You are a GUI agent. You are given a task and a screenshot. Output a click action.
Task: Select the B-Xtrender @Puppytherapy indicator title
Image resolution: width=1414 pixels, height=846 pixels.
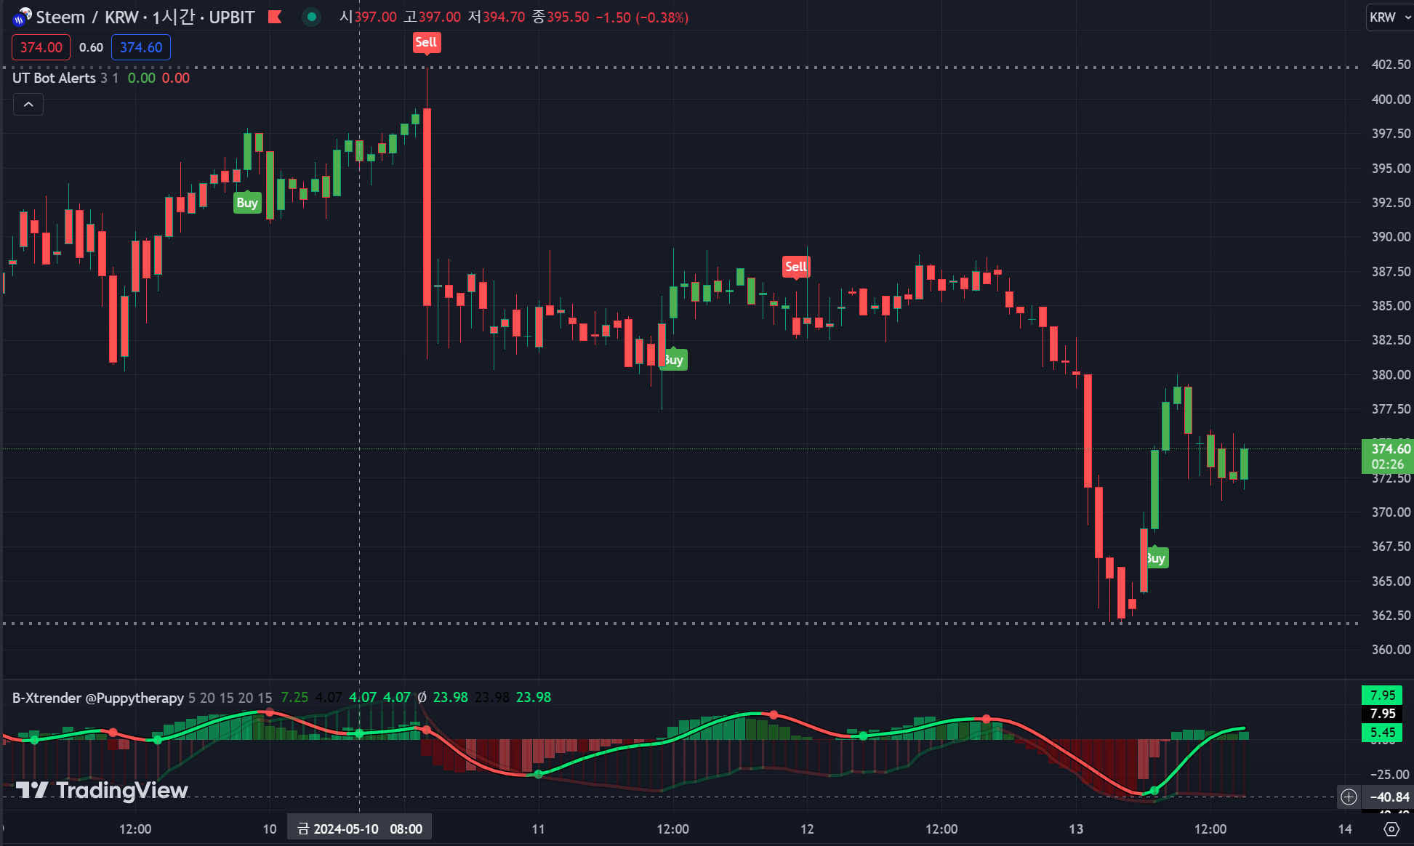click(98, 698)
